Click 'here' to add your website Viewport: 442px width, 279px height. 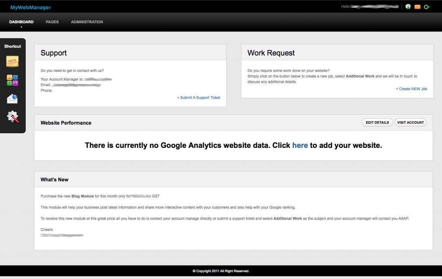[x=300, y=145]
